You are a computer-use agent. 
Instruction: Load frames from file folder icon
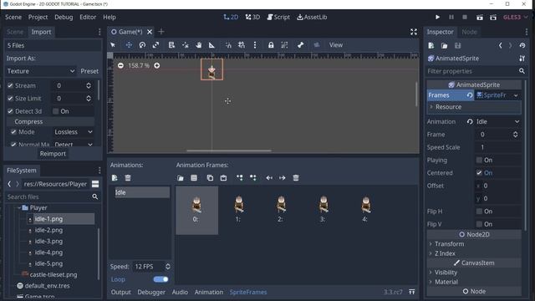click(x=181, y=178)
